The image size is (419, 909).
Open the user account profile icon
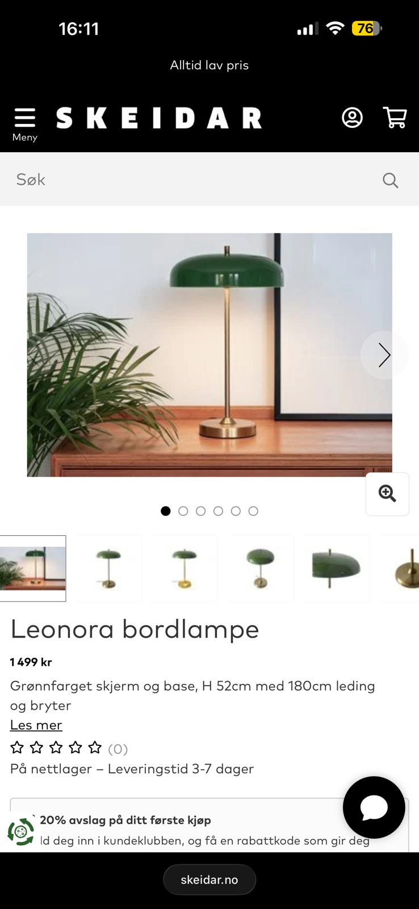(x=352, y=118)
